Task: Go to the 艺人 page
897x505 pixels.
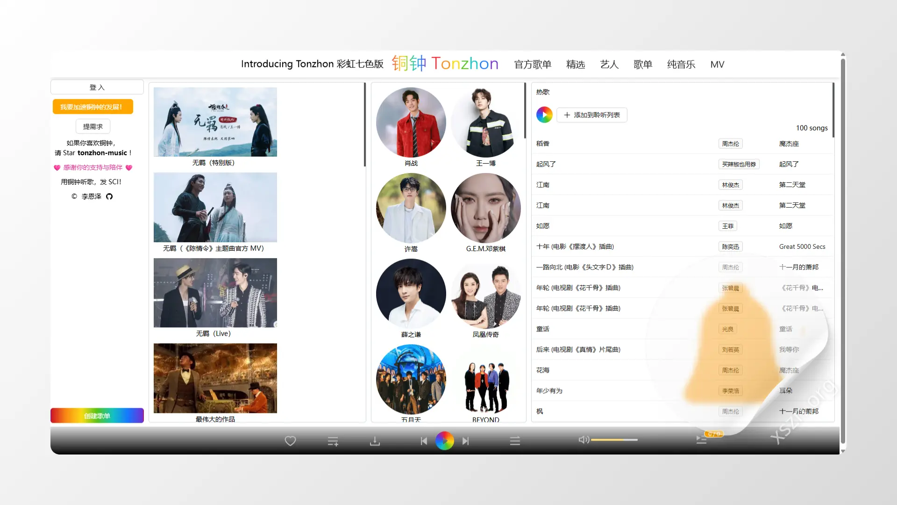Action: [x=609, y=65]
